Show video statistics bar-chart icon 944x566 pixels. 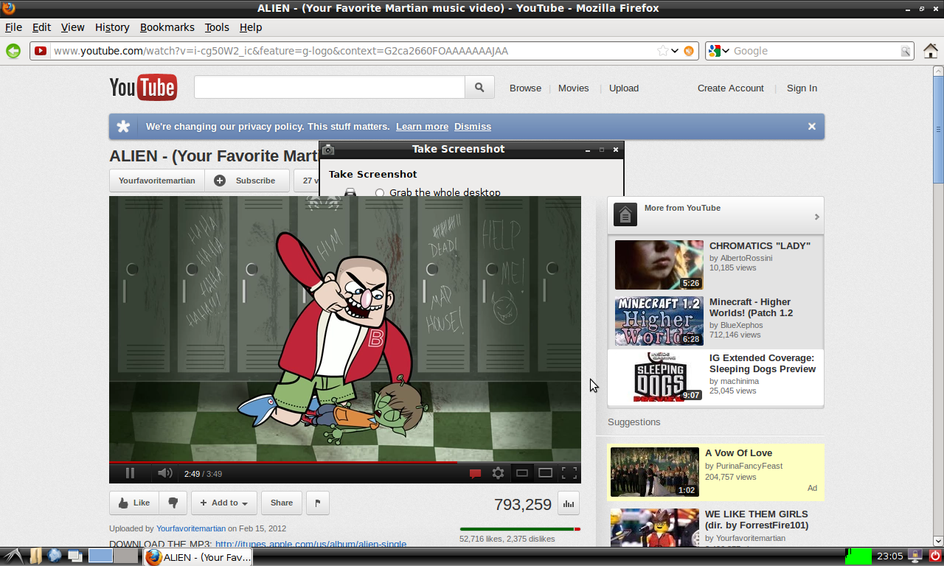[x=569, y=503]
